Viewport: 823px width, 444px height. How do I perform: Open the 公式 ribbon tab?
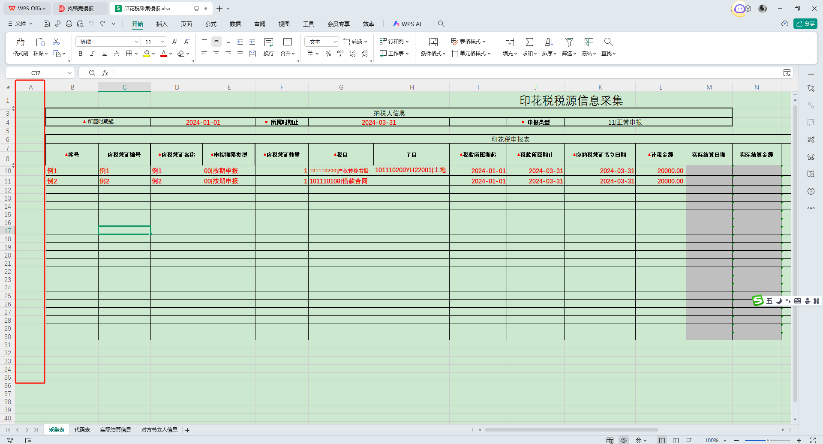point(211,24)
